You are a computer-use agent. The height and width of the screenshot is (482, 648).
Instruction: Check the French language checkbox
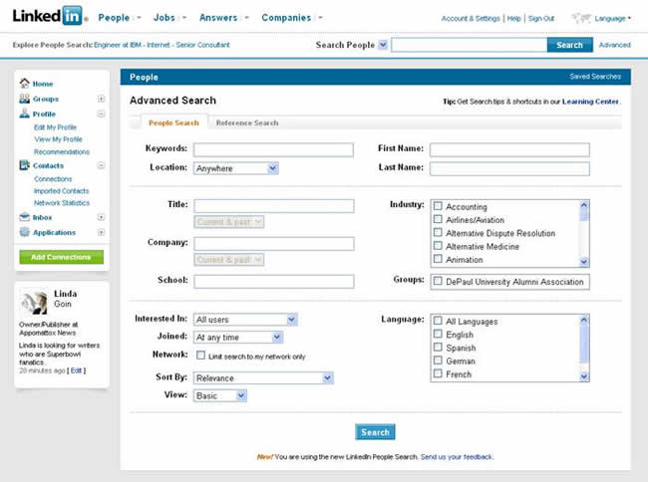click(438, 373)
